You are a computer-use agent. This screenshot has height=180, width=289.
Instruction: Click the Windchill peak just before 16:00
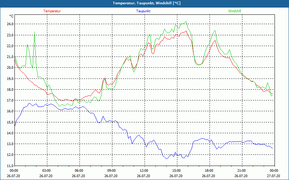tap(186, 22)
